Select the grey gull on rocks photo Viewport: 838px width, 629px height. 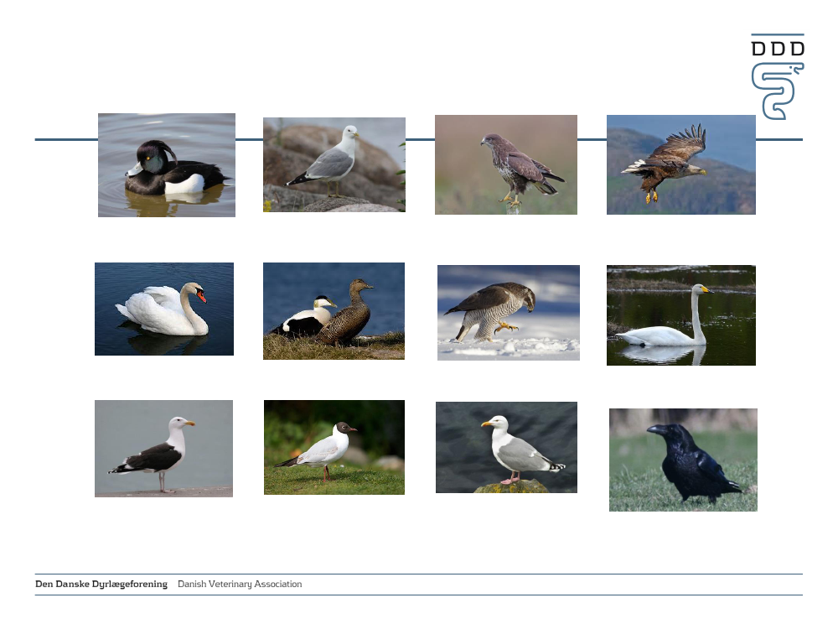click(x=334, y=164)
